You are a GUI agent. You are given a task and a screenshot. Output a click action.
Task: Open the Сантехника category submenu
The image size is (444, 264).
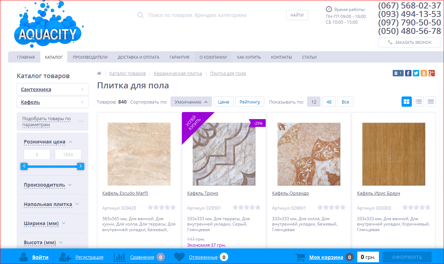52,89
